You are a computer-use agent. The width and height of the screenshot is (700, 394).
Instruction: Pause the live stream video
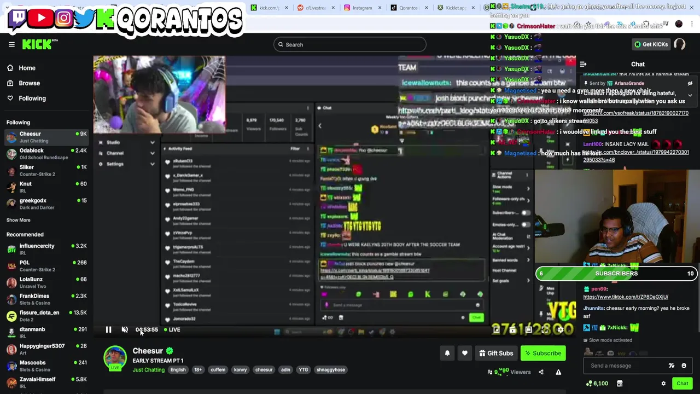(108, 329)
